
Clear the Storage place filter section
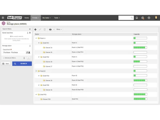click(x=30, y=46)
